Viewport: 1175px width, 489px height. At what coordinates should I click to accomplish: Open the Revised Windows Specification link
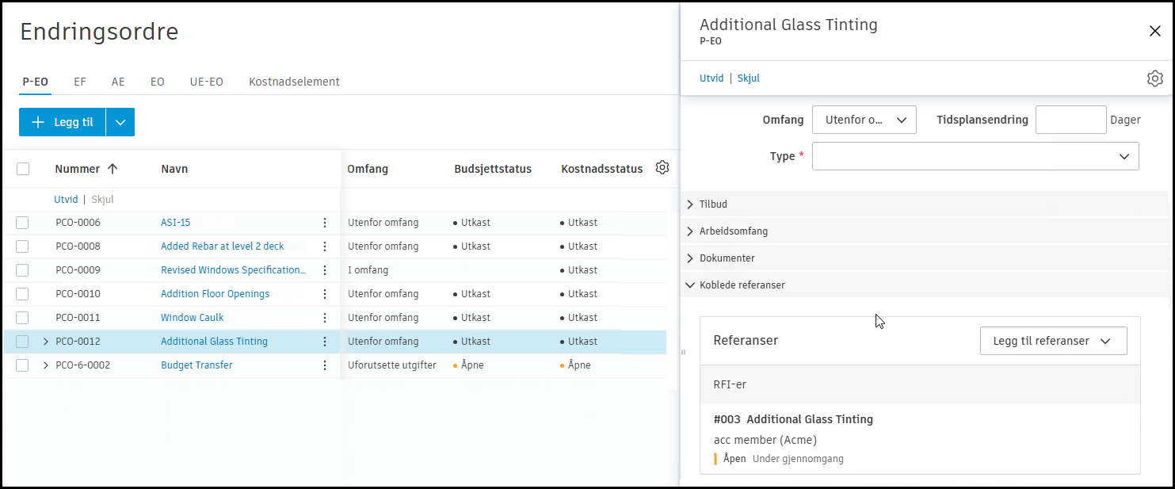[233, 270]
